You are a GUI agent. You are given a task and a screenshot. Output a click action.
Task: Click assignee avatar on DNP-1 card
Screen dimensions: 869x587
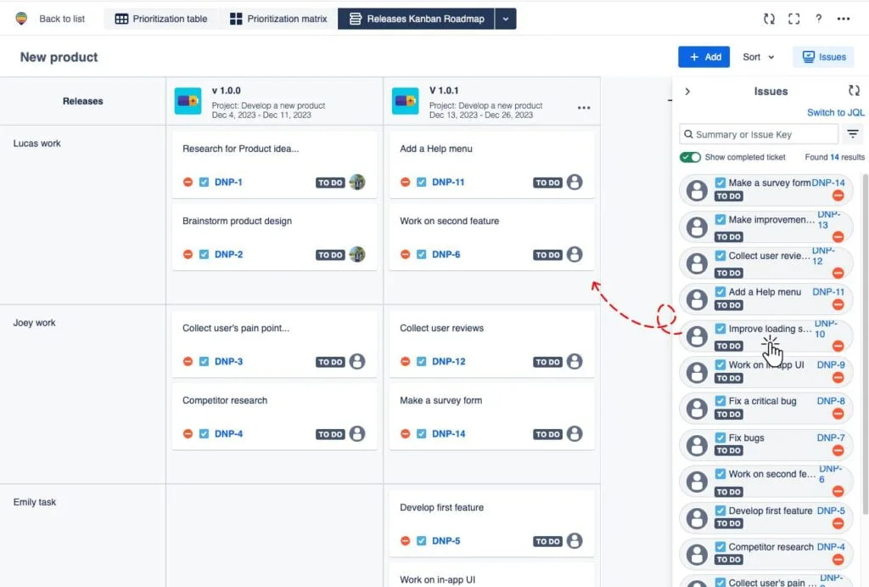tap(357, 182)
